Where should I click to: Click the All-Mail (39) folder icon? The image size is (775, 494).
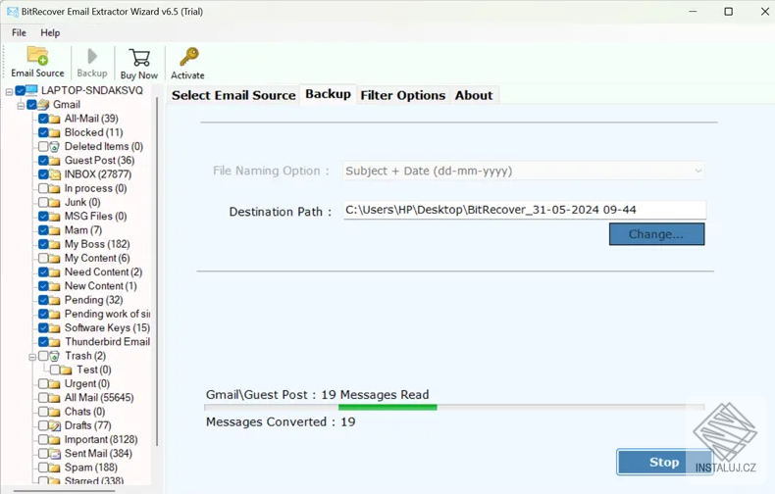coord(54,119)
